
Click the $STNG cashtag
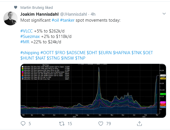click(53, 58)
